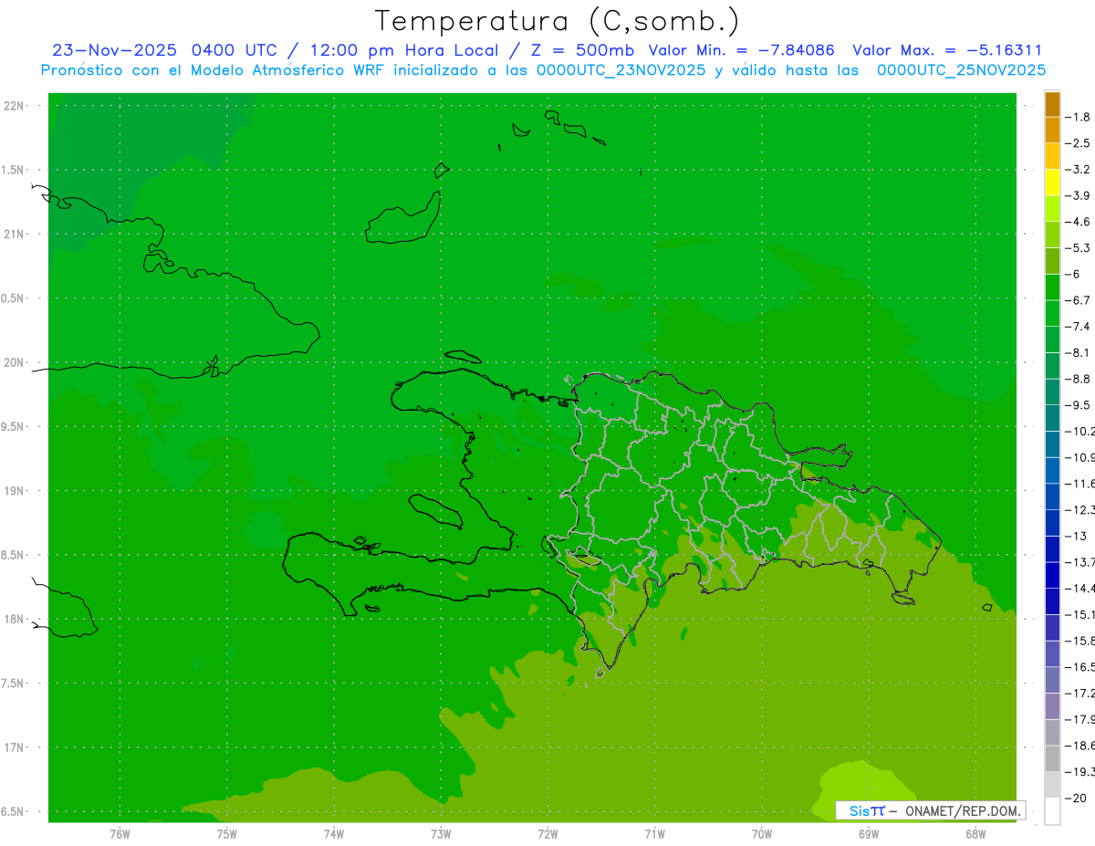
Task: Click the '72W' longitude axis label
Action: pos(547,834)
